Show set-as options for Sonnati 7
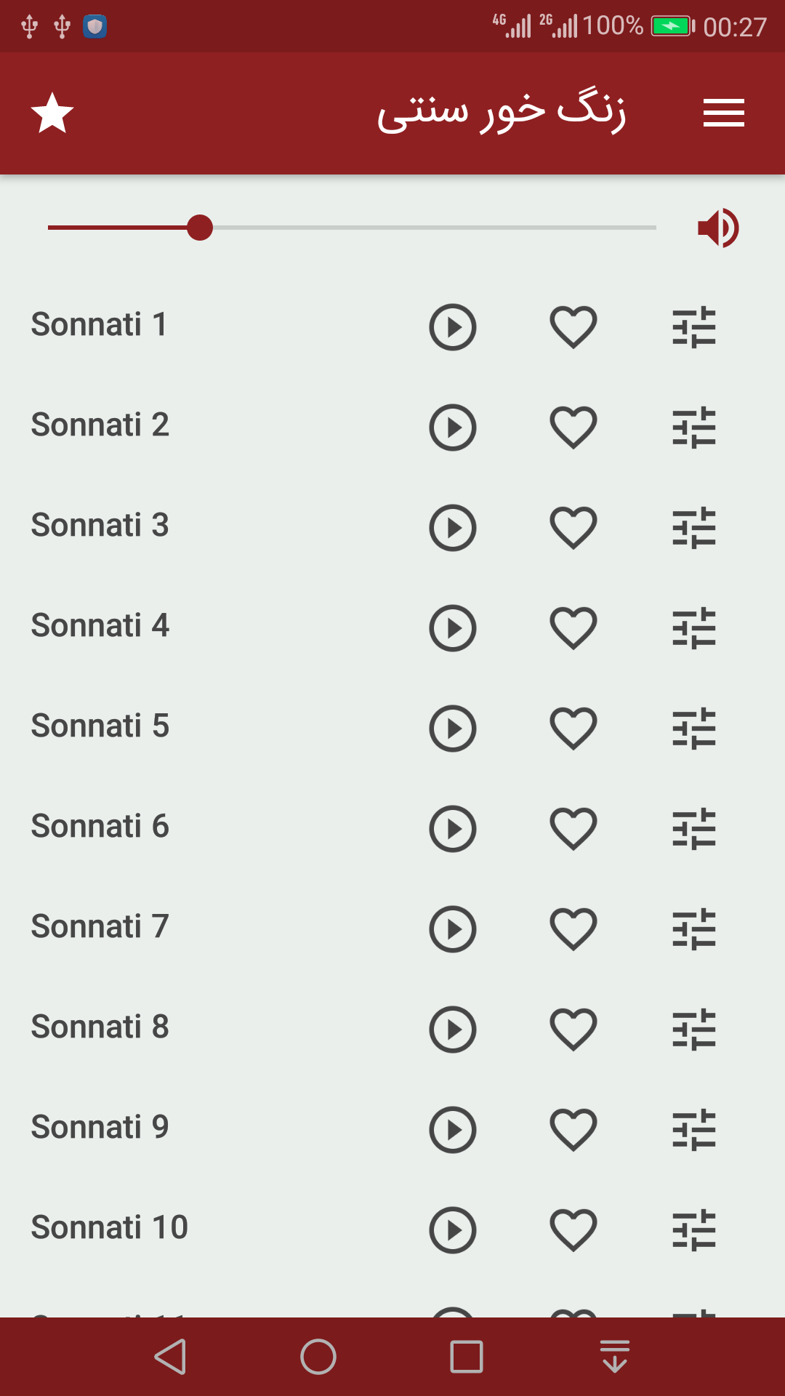This screenshot has width=785, height=1396. (694, 929)
